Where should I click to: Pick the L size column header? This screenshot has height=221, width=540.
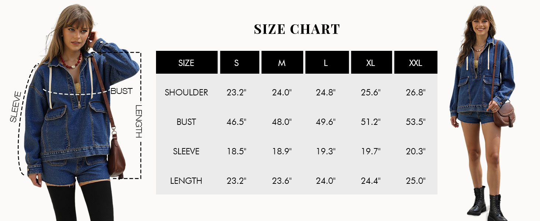326,63
